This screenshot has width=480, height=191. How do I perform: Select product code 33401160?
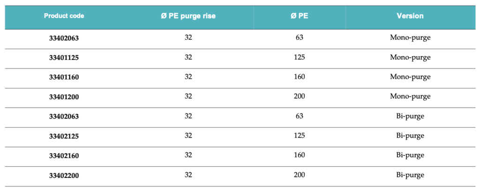pos(64,77)
